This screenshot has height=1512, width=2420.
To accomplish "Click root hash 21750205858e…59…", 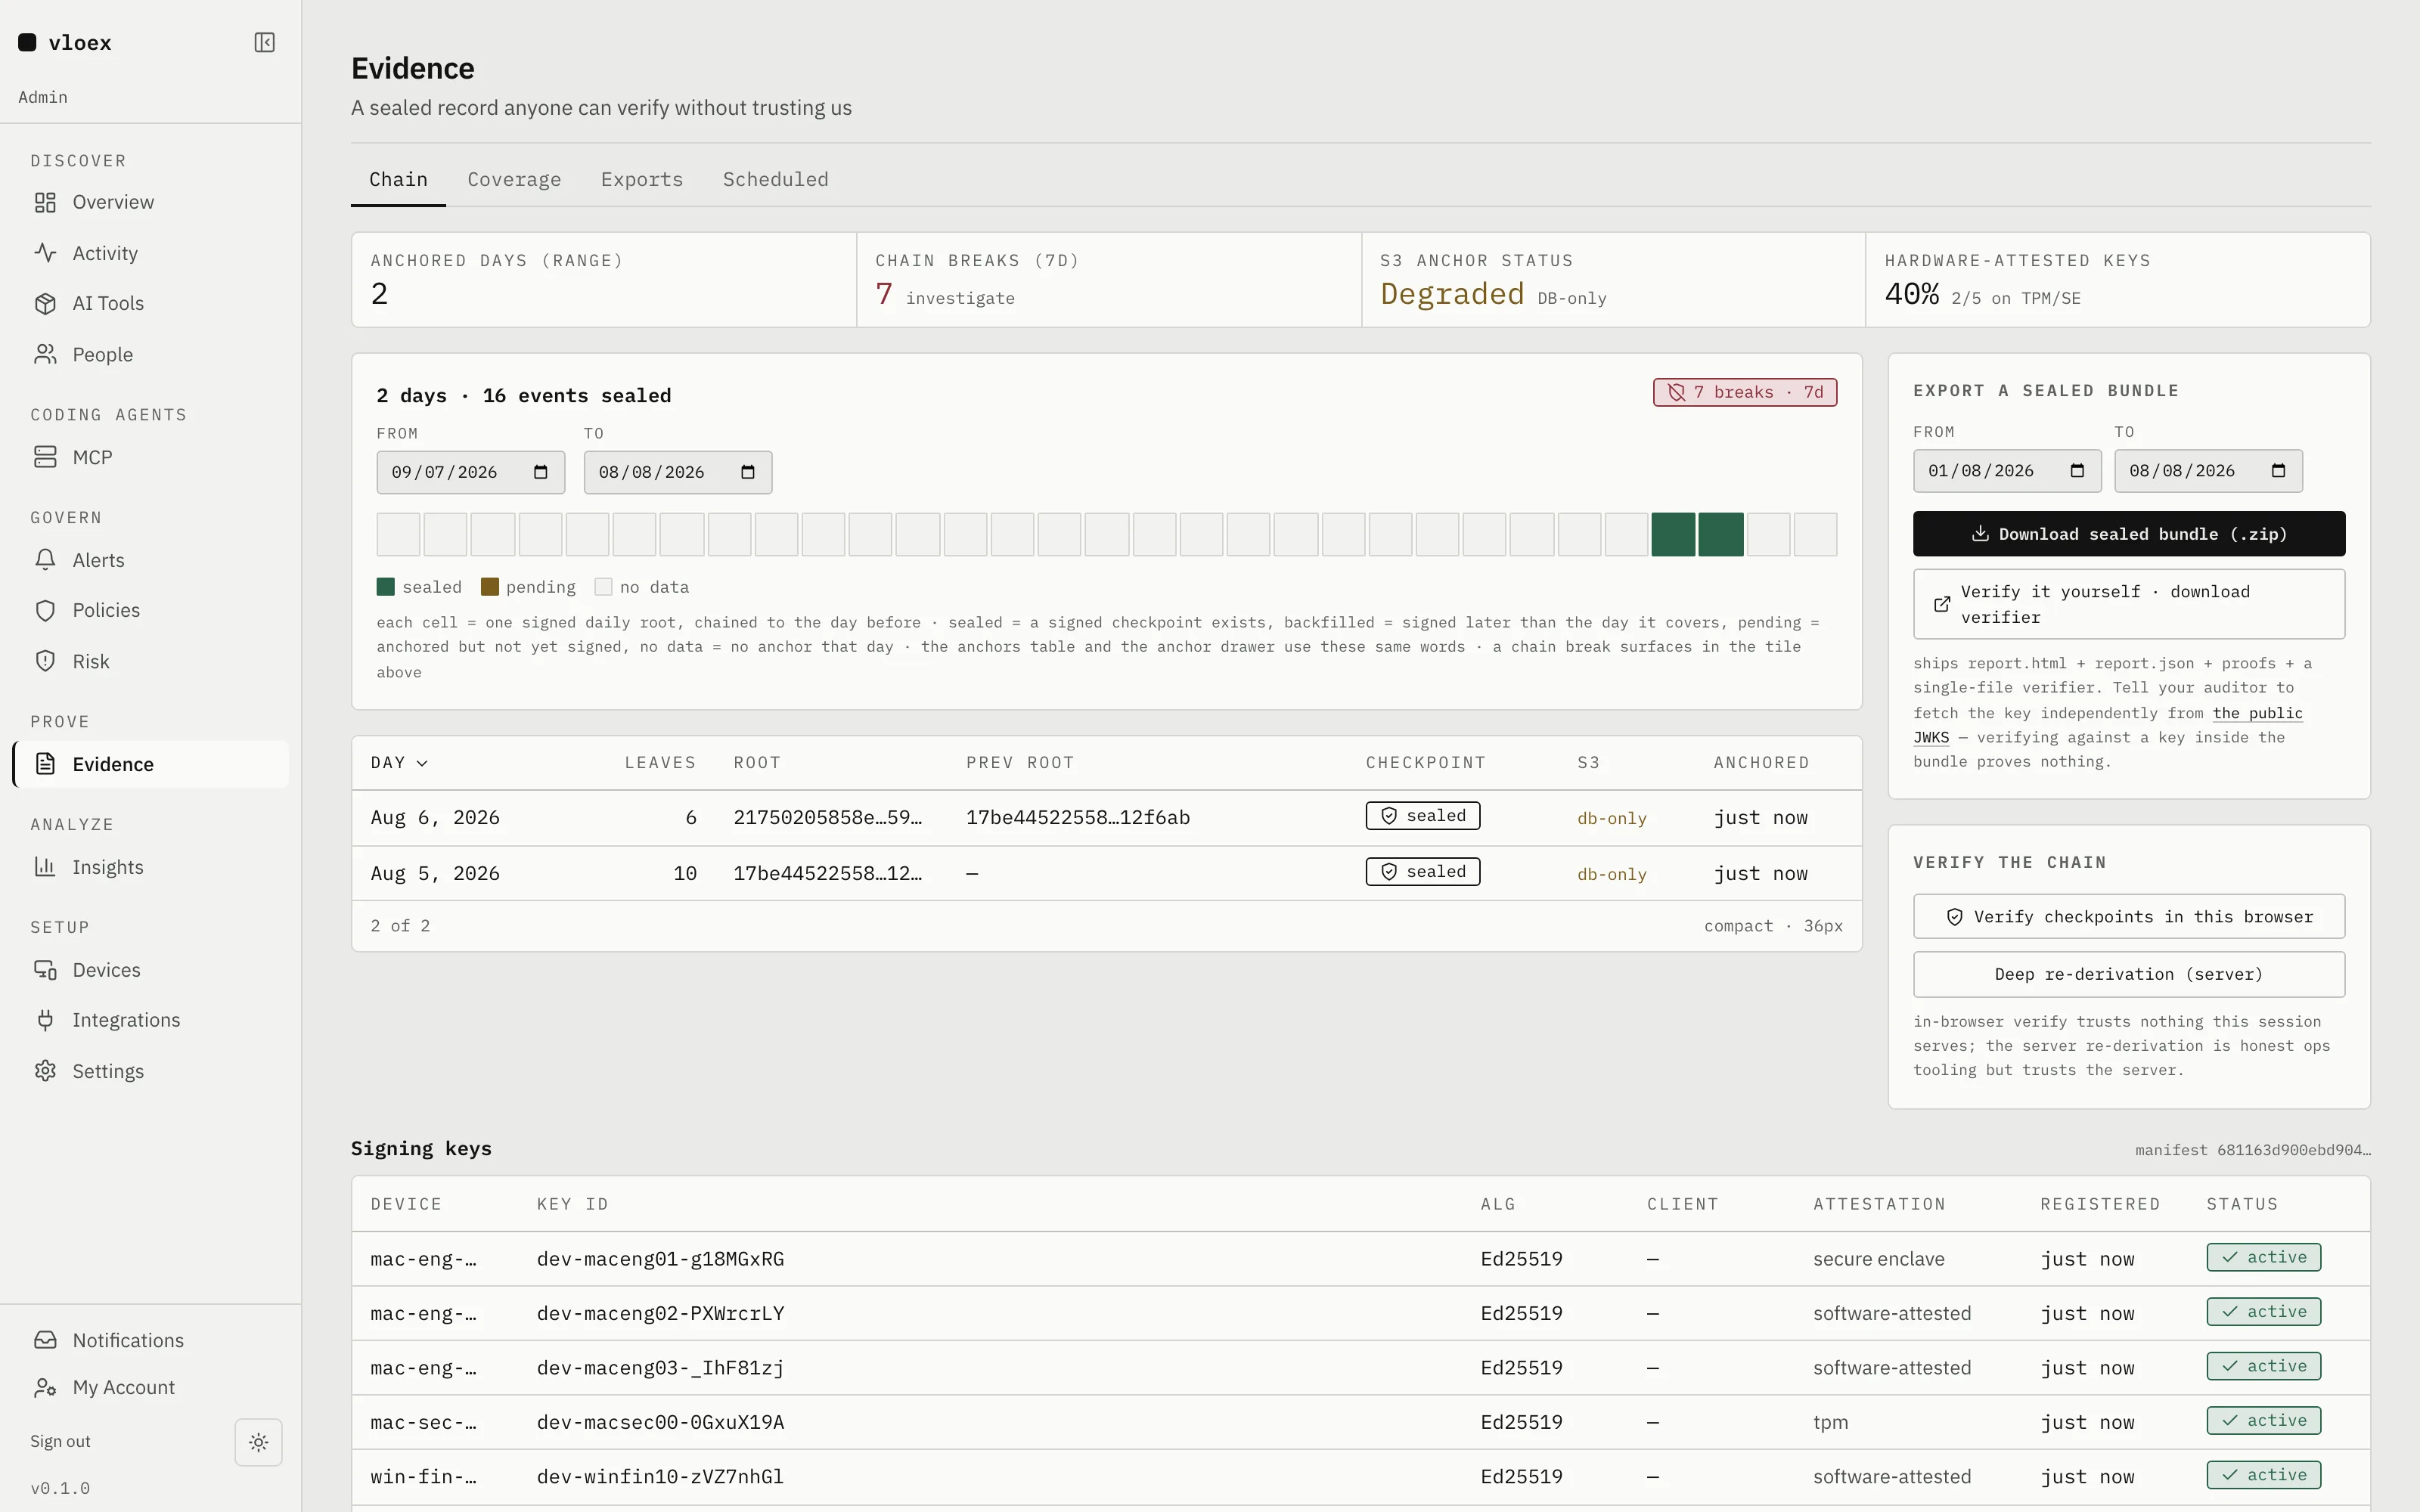I will point(828,818).
